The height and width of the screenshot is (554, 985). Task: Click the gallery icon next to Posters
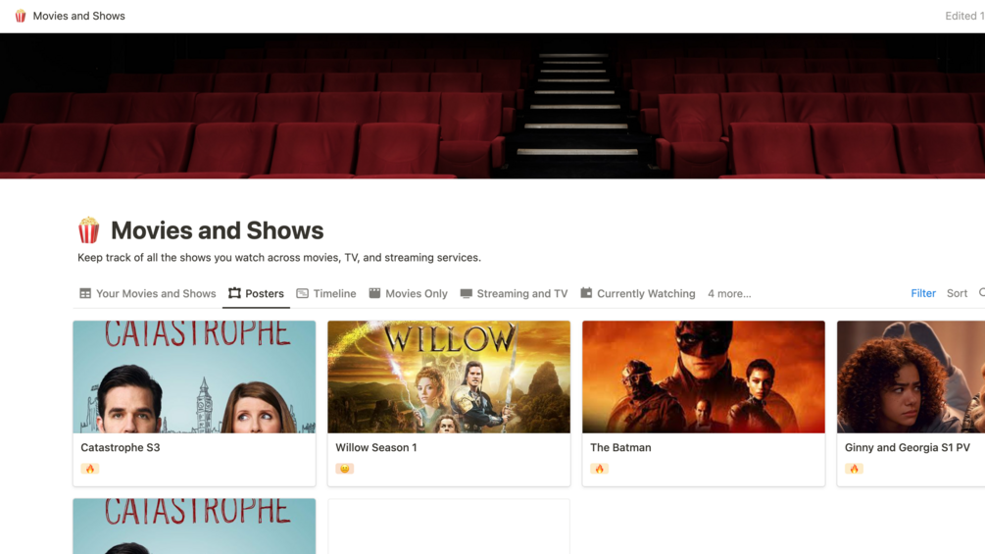234,293
